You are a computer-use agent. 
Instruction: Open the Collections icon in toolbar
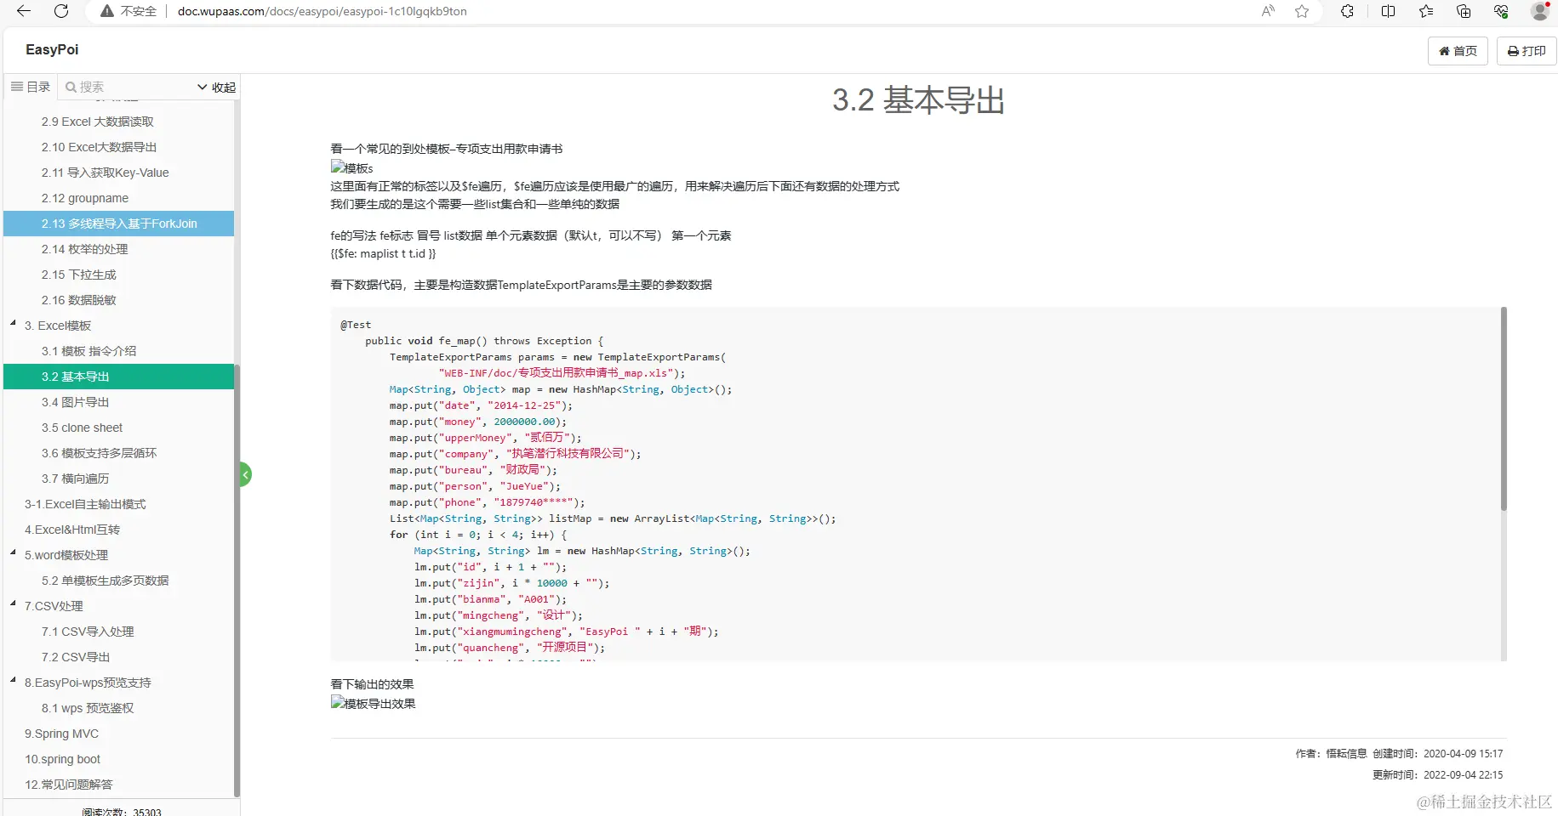[x=1464, y=11]
